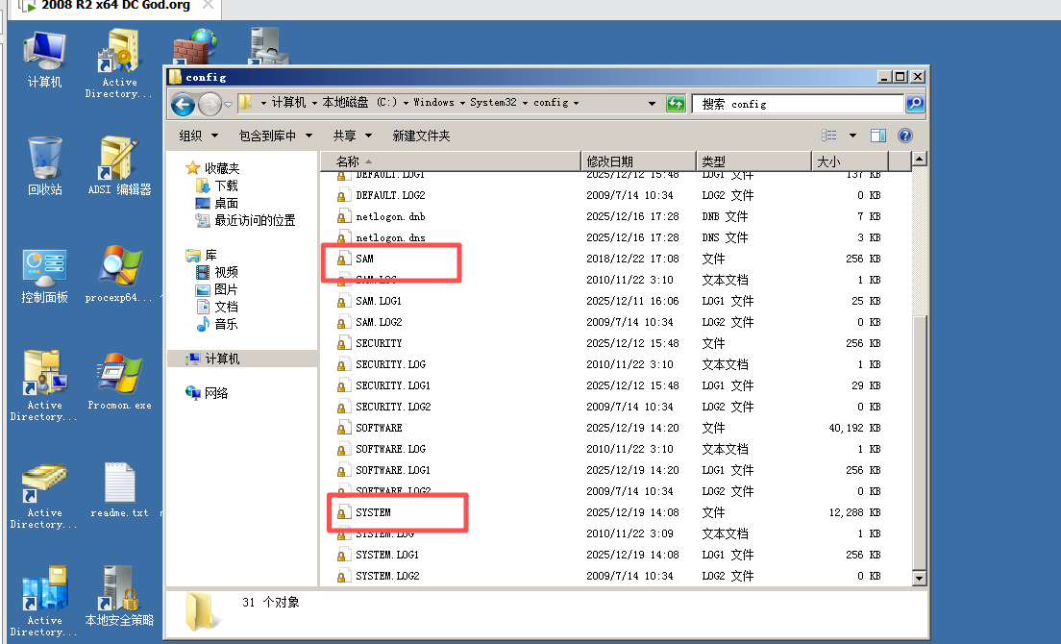1061x644 pixels.
Task: Select 桌面 in the navigation pane
Action: tap(216, 203)
